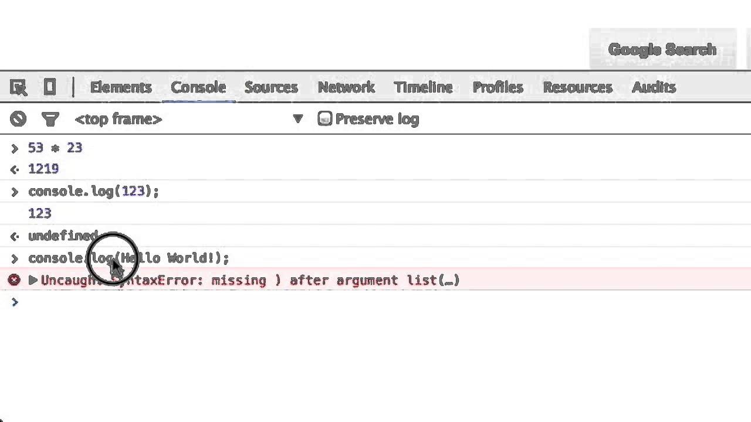This screenshot has height=422, width=751.
Task: Go to the Network tab
Action: tap(346, 87)
